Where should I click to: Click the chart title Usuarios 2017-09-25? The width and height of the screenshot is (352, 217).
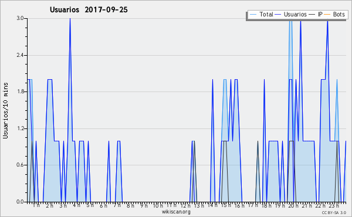pos(89,10)
